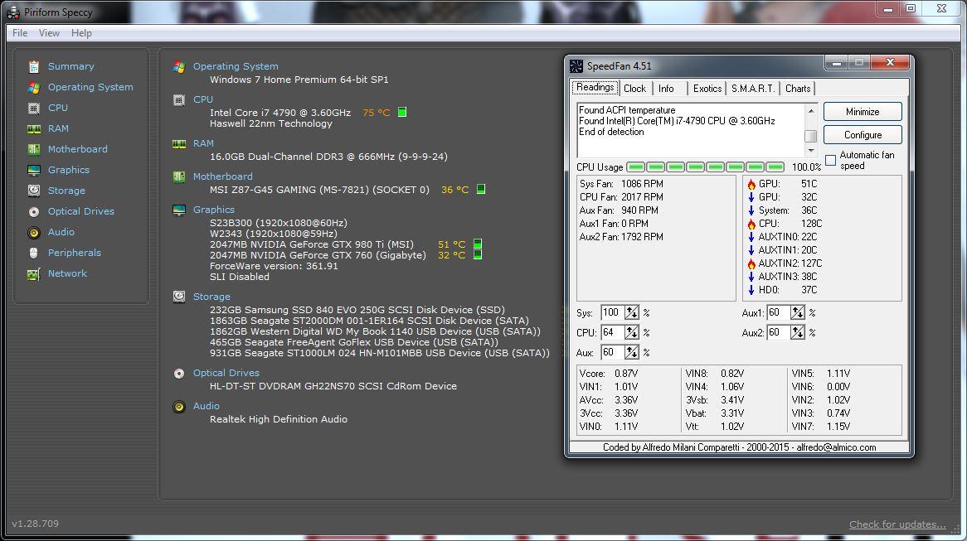
Task: Open the File menu in Speccy
Action: (x=20, y=33)
